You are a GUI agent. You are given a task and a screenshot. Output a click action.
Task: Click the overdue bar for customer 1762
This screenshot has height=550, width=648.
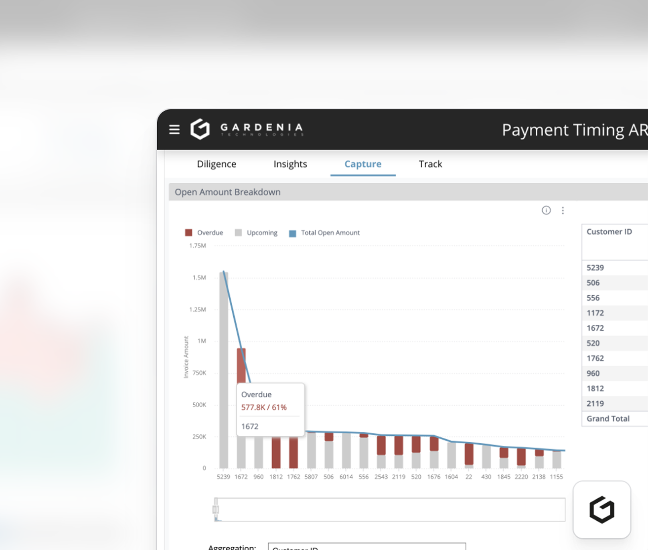(x=294, y=452)
